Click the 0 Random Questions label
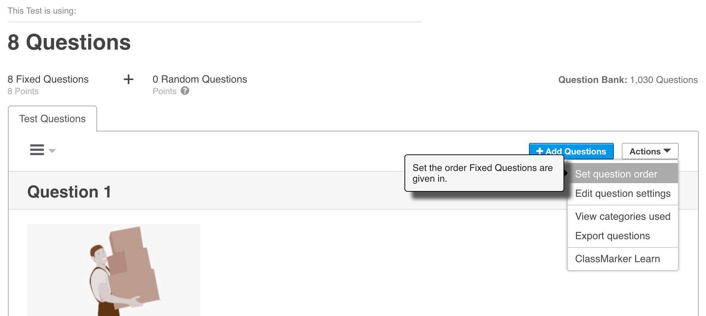 (200, 79)
